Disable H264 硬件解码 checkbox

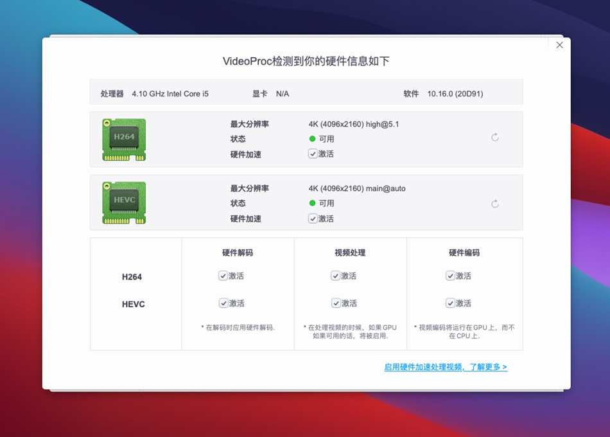pos(223,276)
